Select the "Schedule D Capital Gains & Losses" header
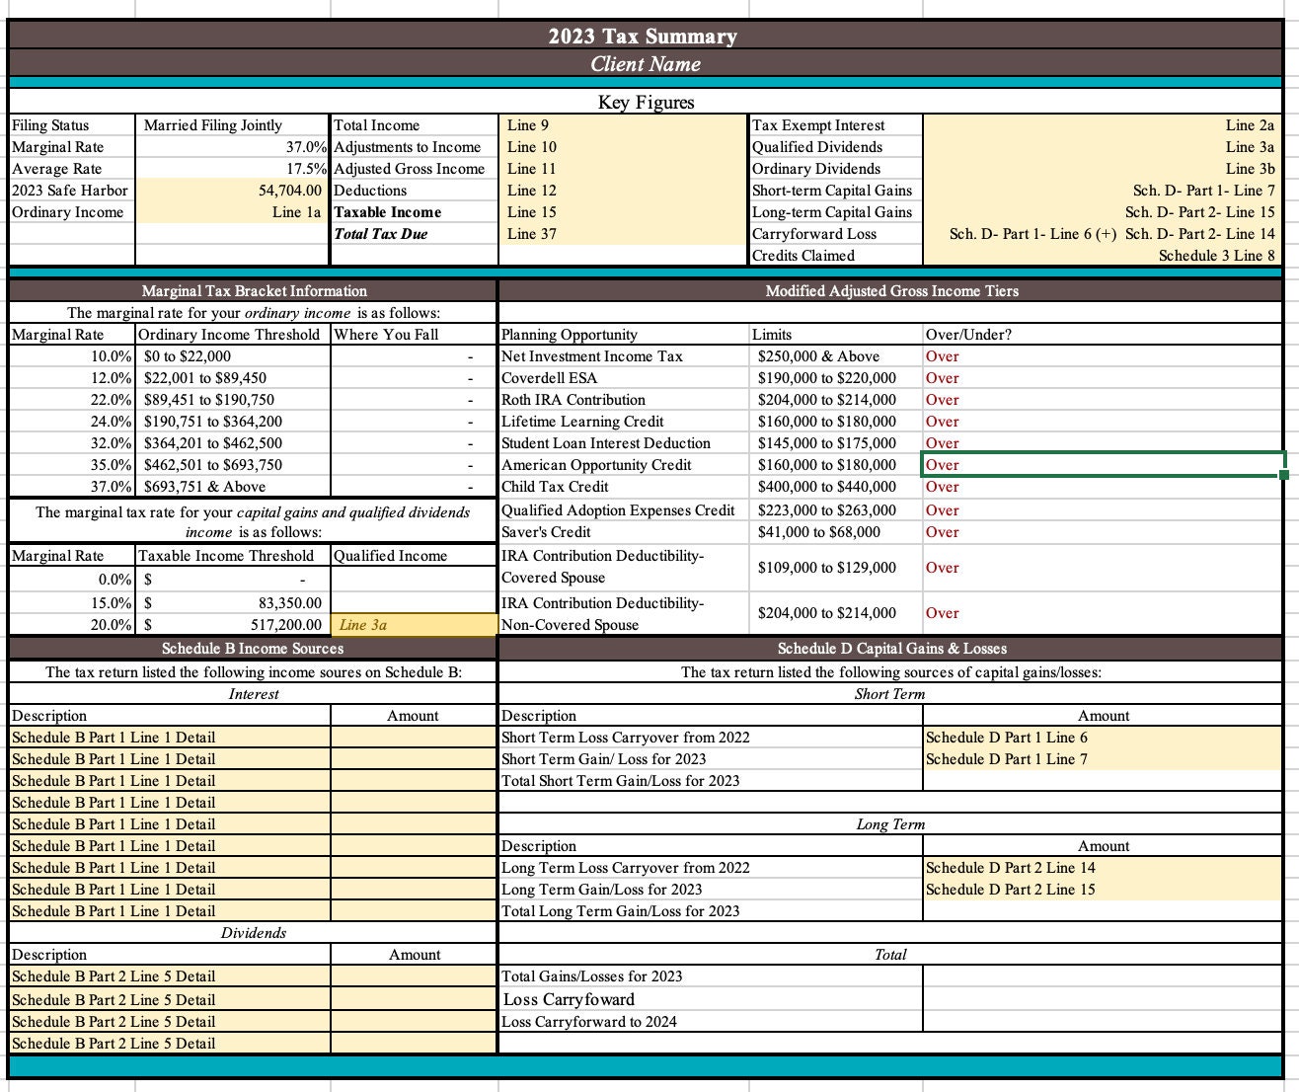 [891, 649]
